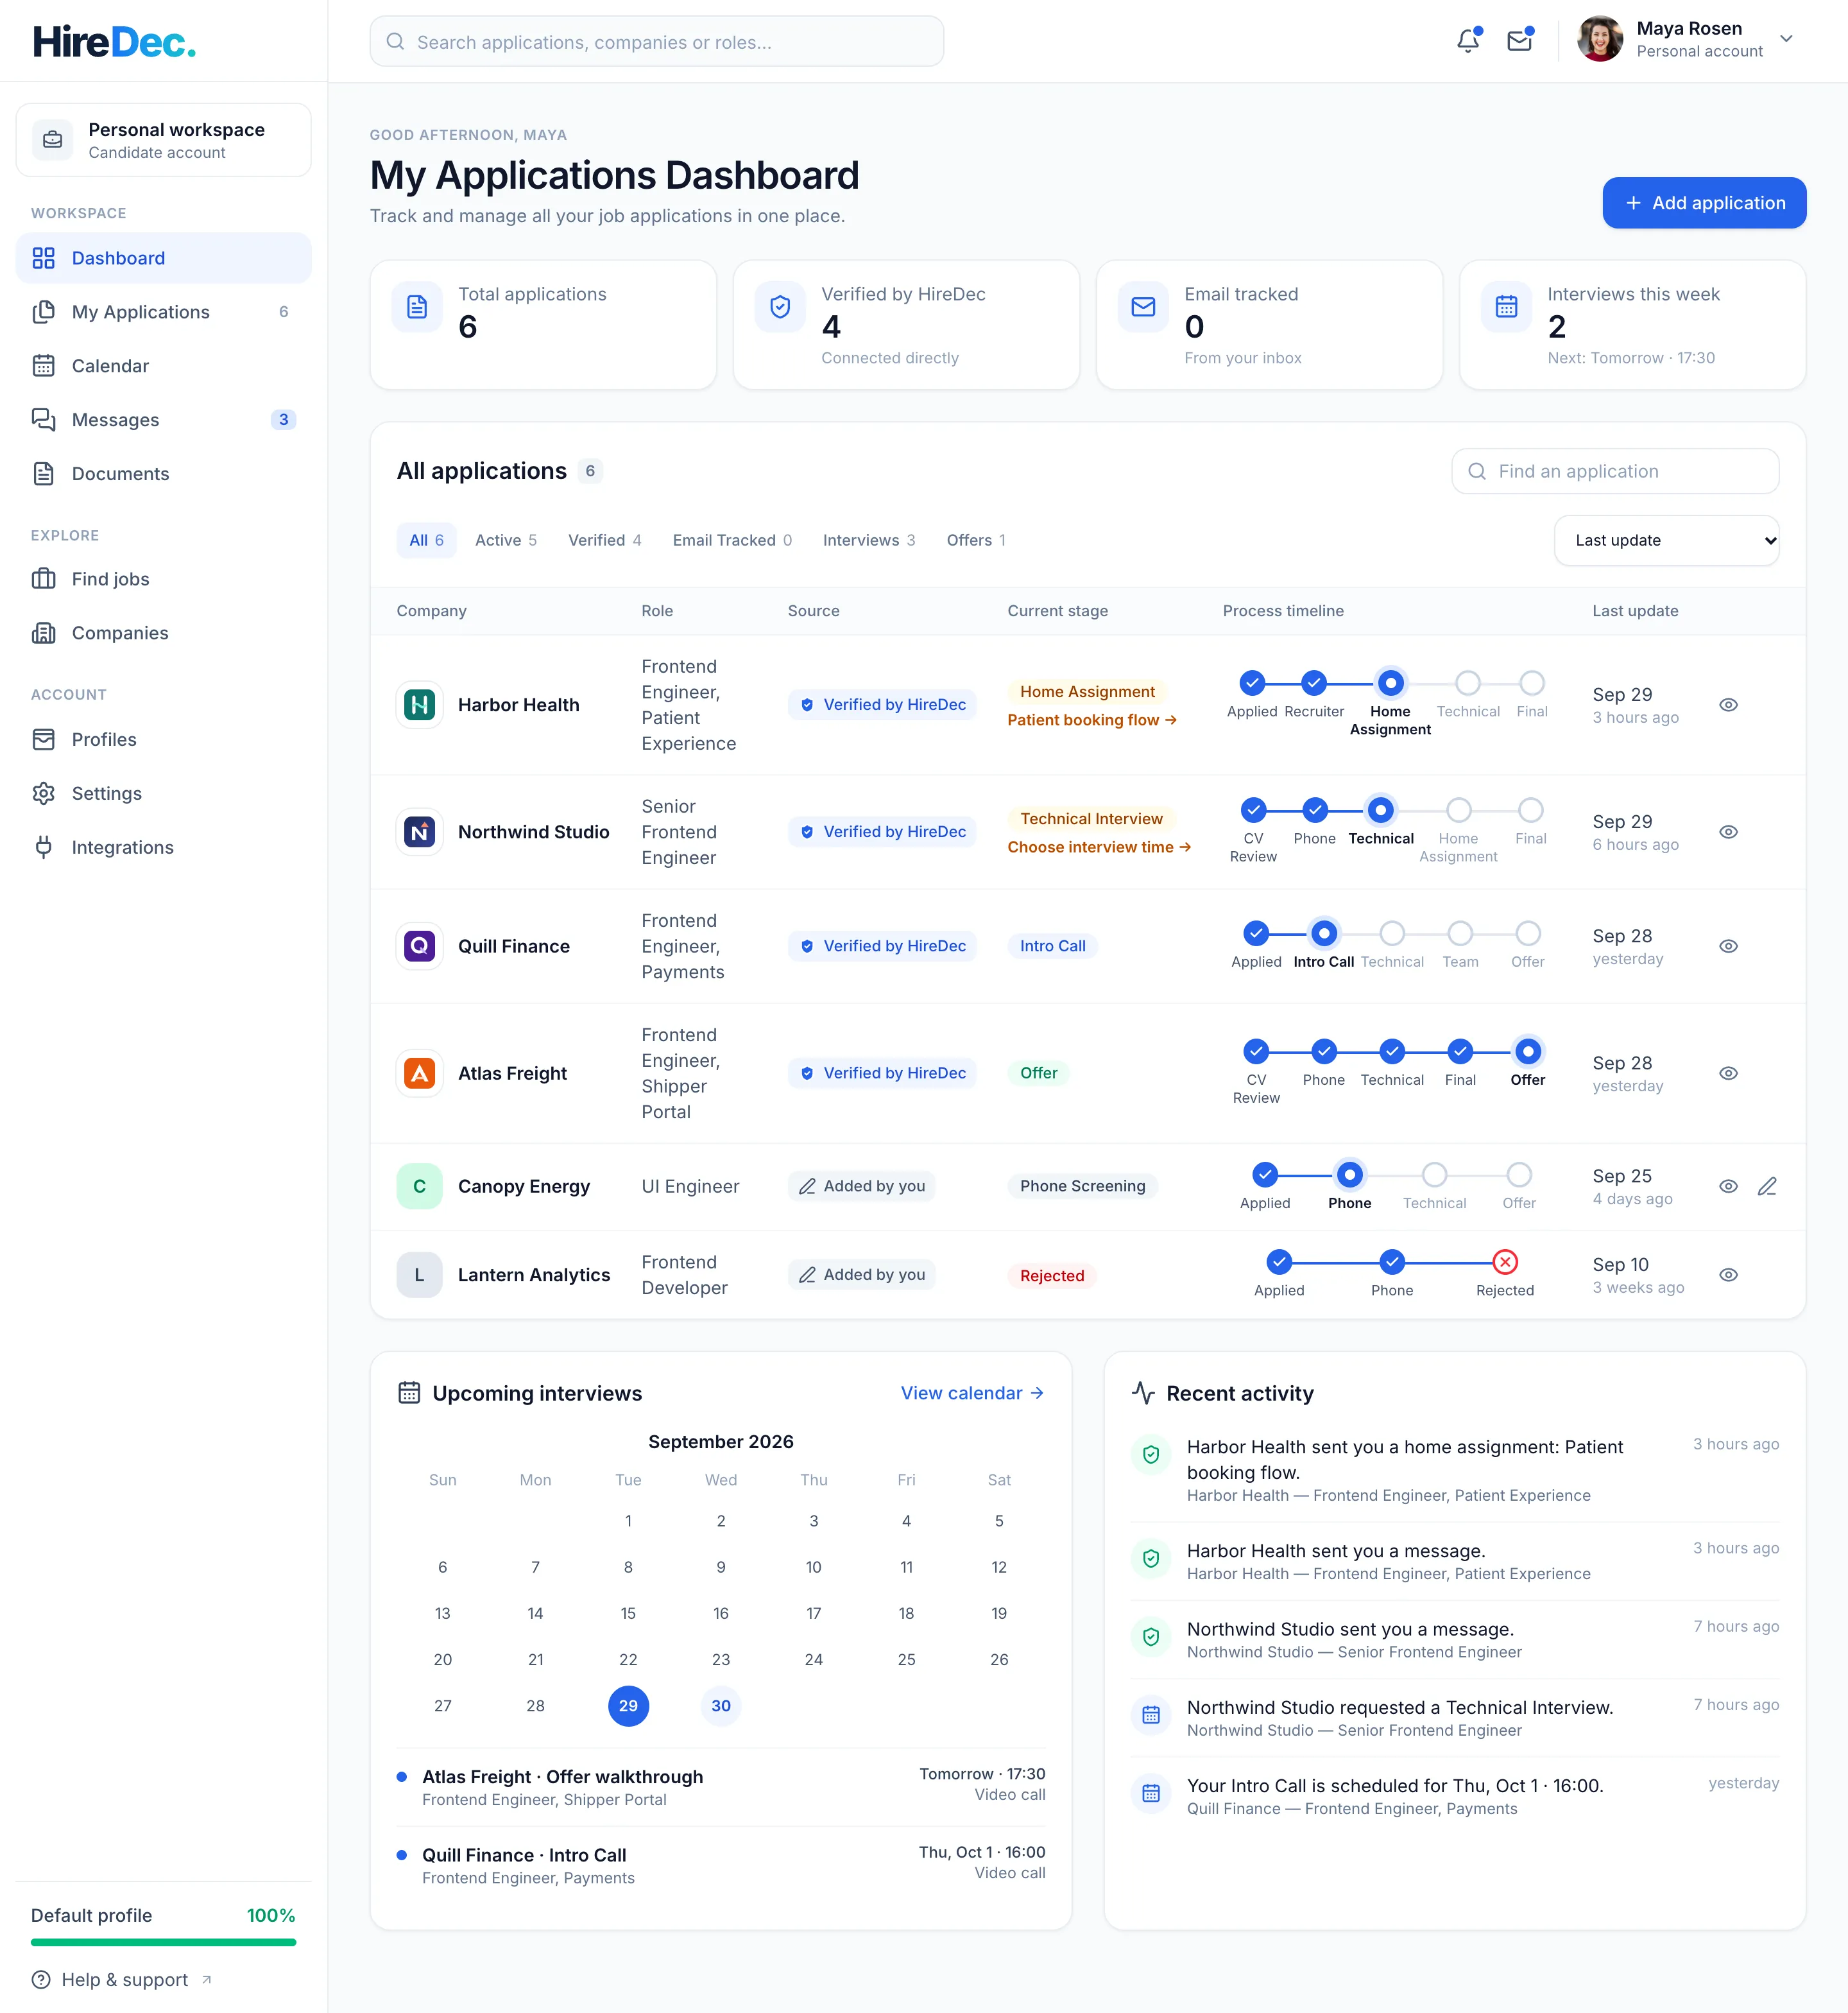This screenshot has height=2013, width=1848.
Task: Switch to the Offers tab
Action: pos(976,540)
